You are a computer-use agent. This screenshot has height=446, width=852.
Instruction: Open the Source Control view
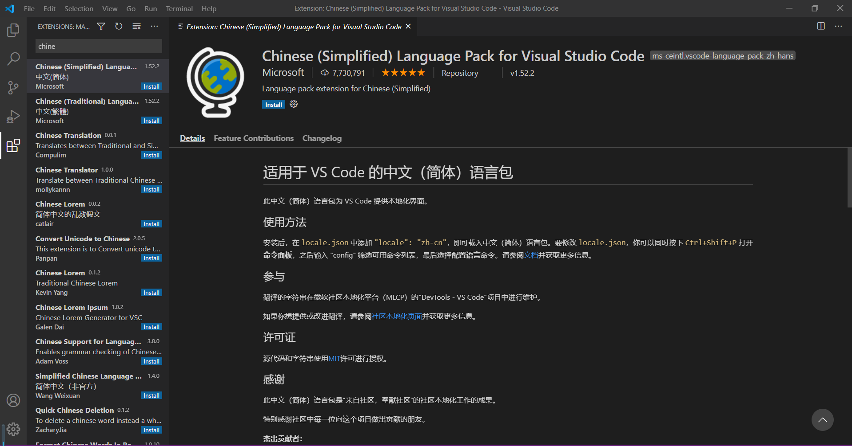coord(13,87)
